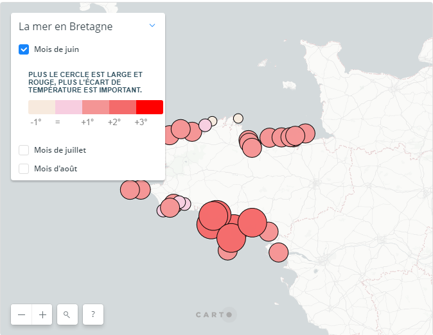Click the La mer en Bretagne title
The width and height of the screenshot is (433, 335).
pyautogui.click(x=66, y=26)
